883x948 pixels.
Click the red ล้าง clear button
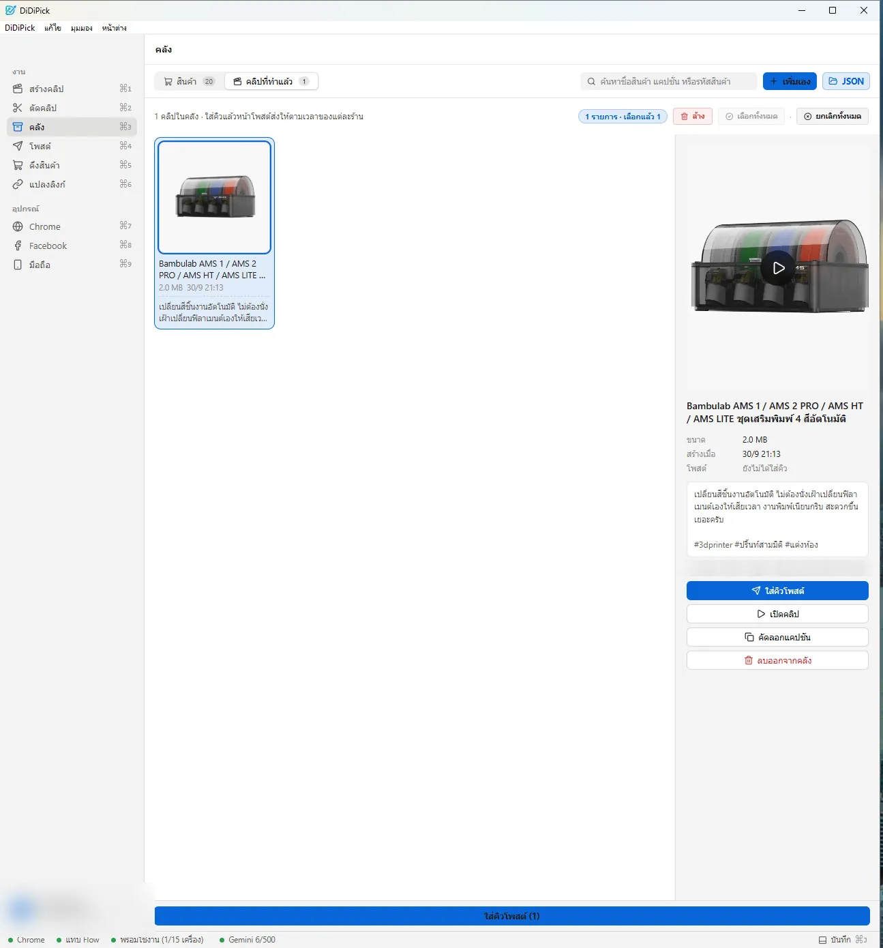point(693,117)
